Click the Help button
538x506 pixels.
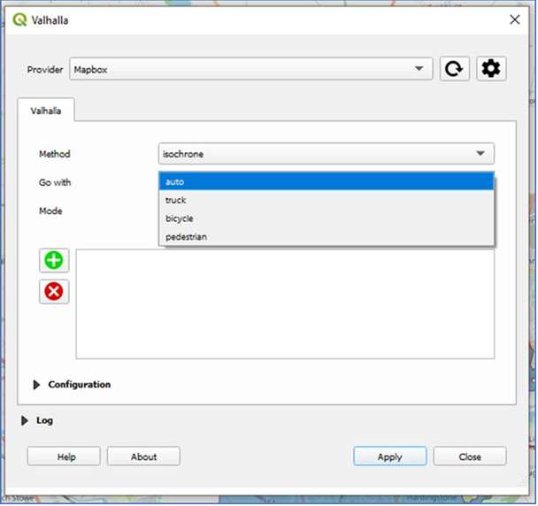pos(64,456)
